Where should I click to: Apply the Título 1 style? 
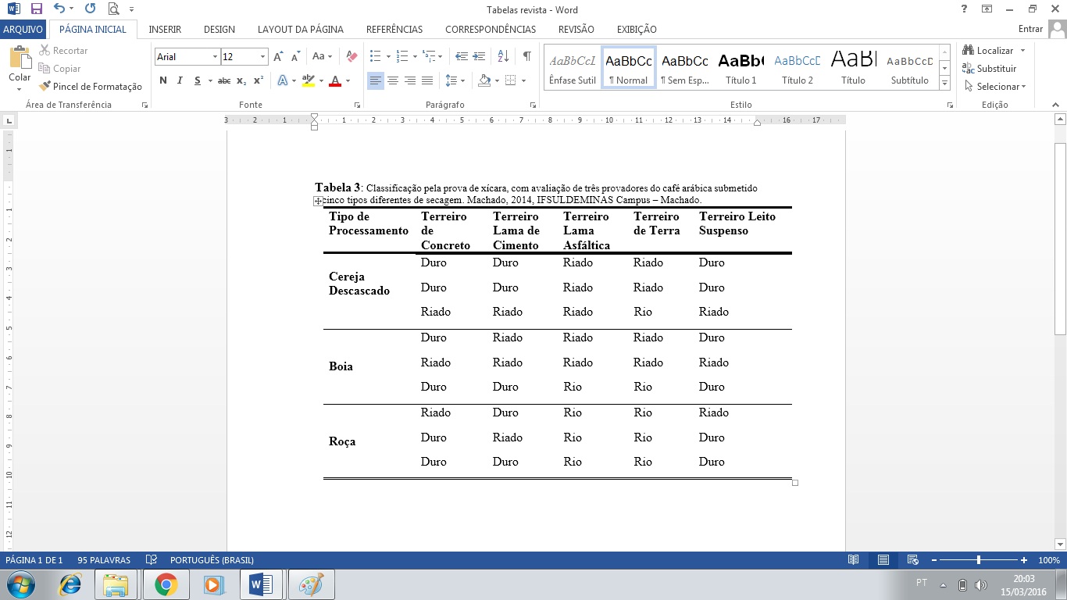point(740,68)
